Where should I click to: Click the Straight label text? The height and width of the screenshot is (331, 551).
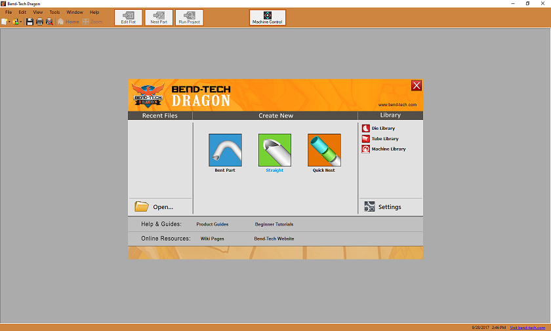(274, 170)
